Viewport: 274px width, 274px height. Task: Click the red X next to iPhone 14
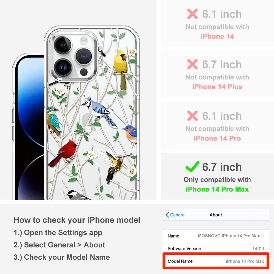point(192,14)
